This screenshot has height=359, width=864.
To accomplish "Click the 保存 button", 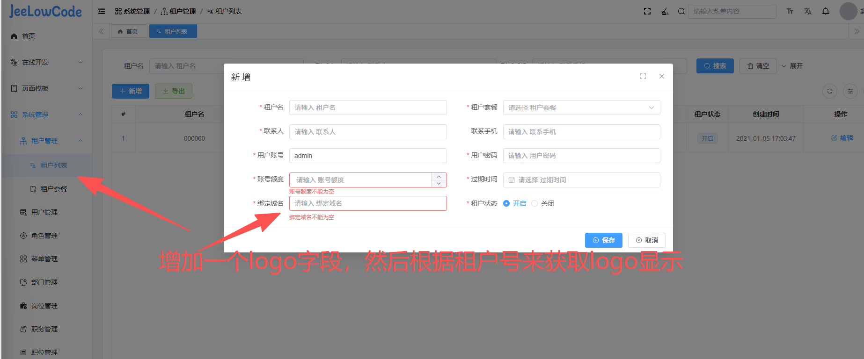I will 603,240.
